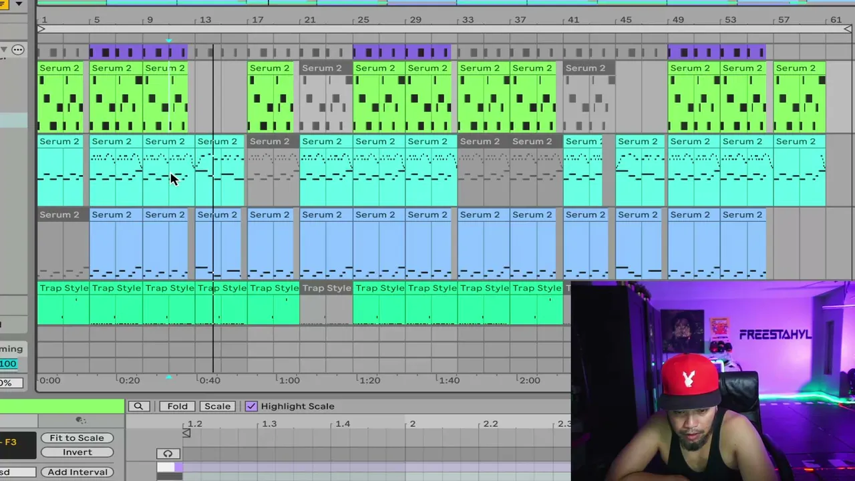The image size is (855, 481).
Task: Open the tab with the dotted icon above Fit to Scale
Action: point(81,420)
